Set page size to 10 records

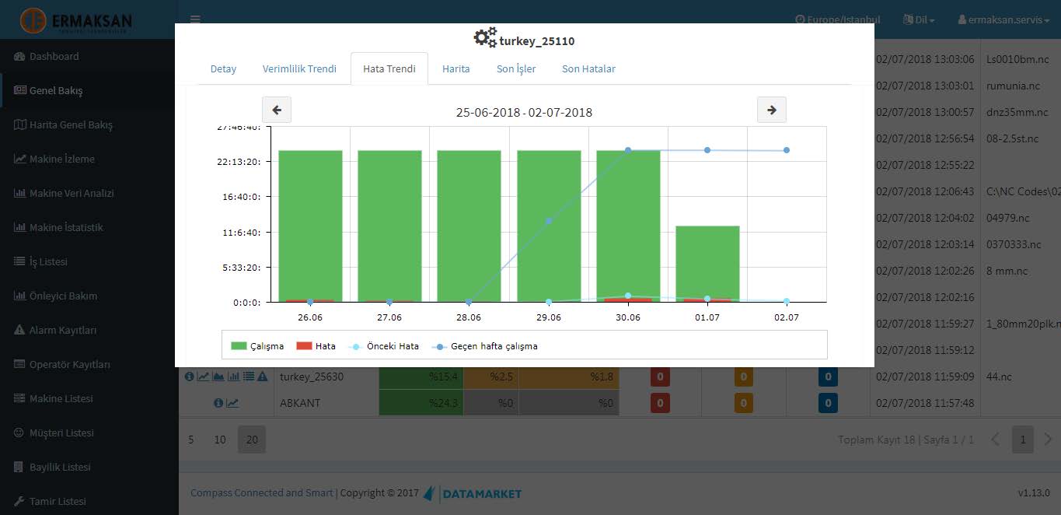(x=220, y=440)
